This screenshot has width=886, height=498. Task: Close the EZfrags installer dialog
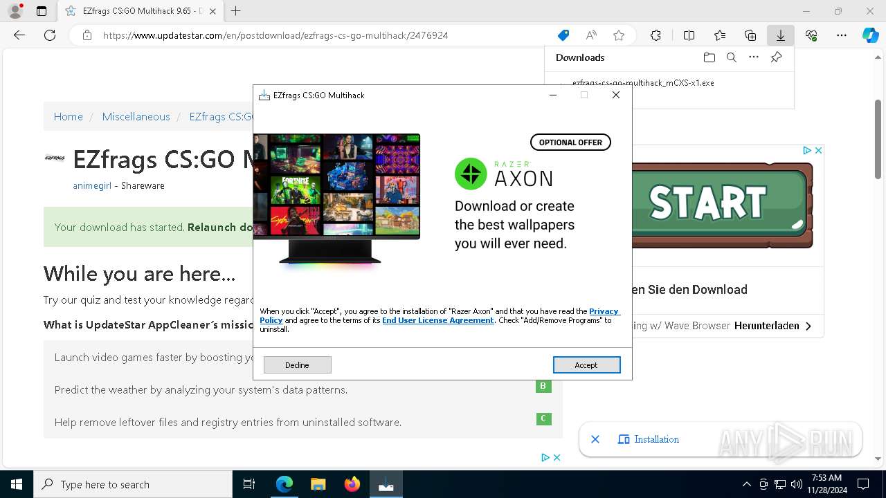[616, 95]
